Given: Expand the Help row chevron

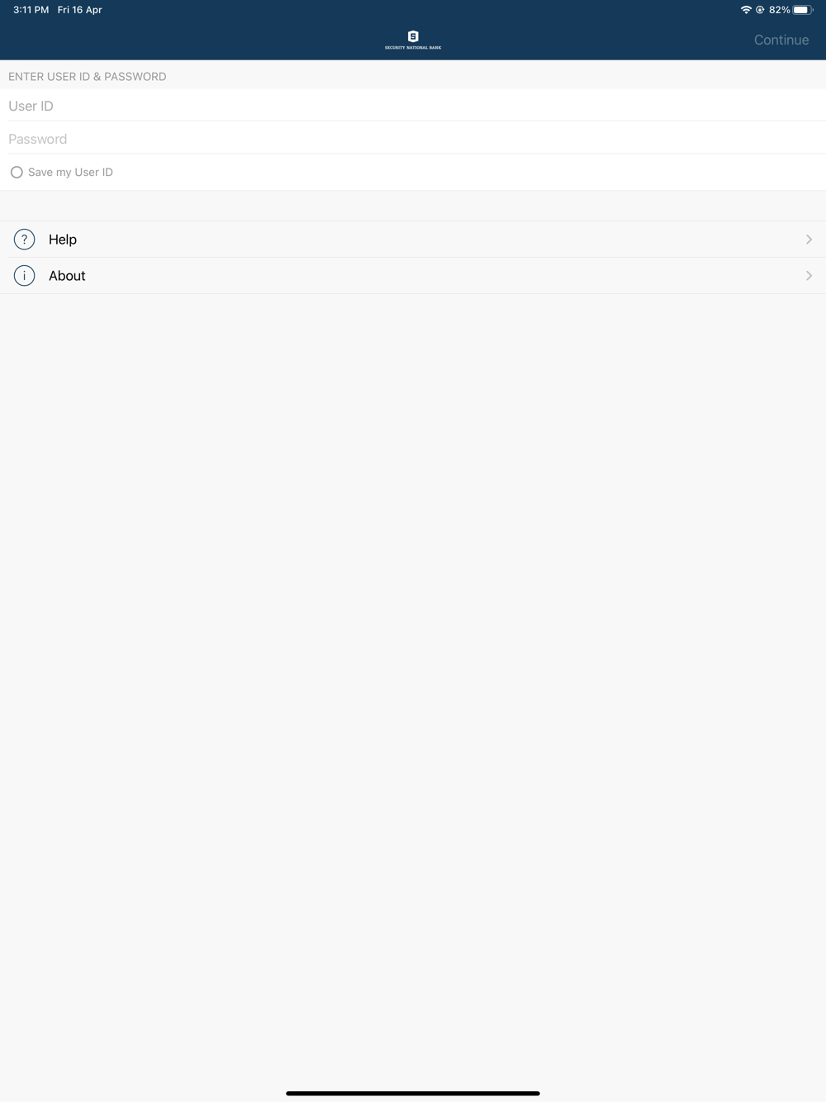Looking at the screenshot, I should coord(809,240).
